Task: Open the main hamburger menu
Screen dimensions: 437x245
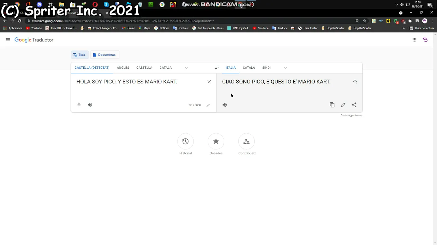Action: point(8,40)
